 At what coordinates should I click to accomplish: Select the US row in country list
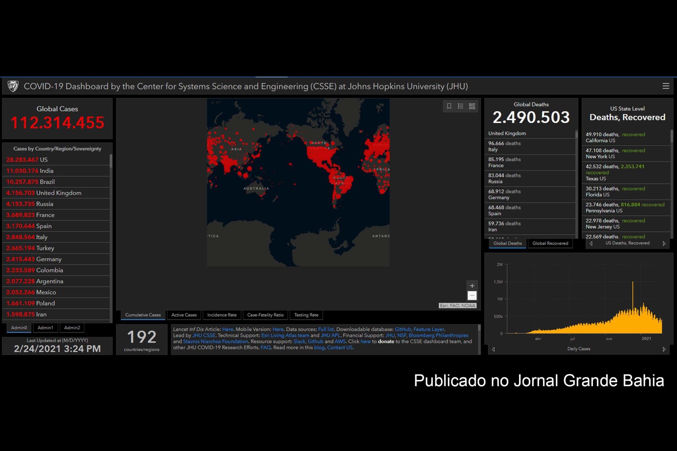tap(56, 160)
